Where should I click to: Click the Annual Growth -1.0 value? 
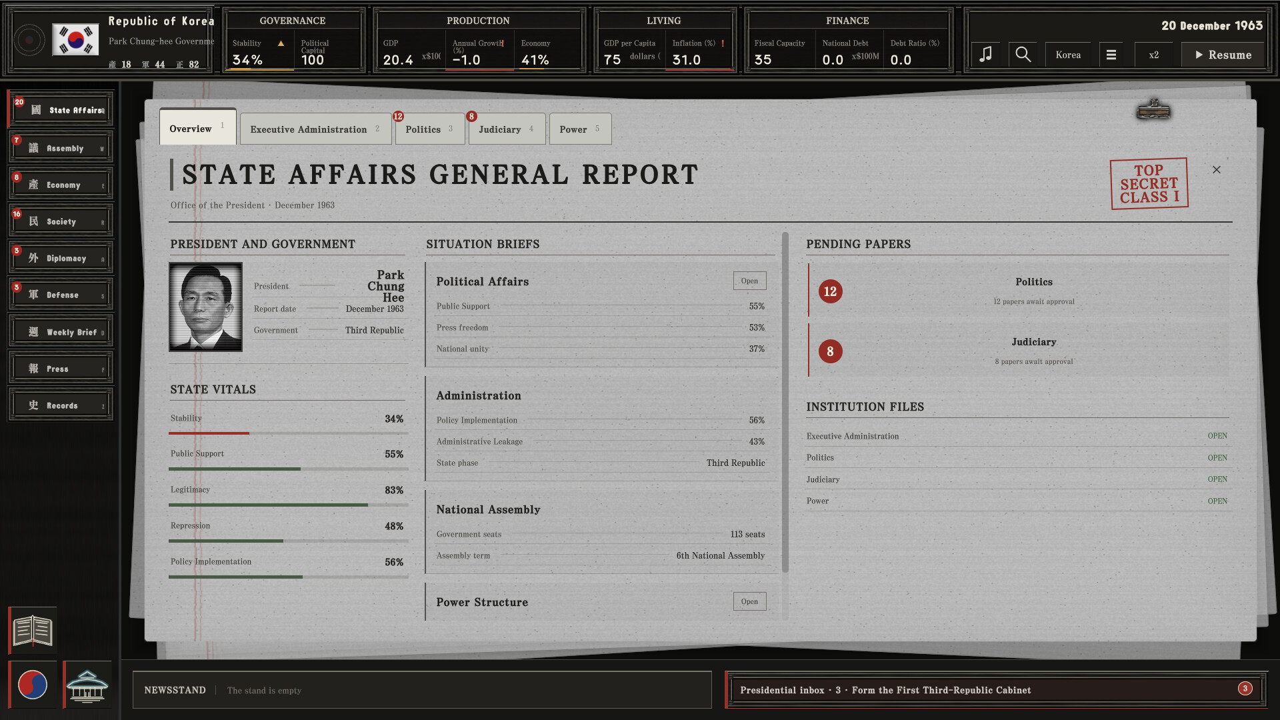[x=467, y=60]
